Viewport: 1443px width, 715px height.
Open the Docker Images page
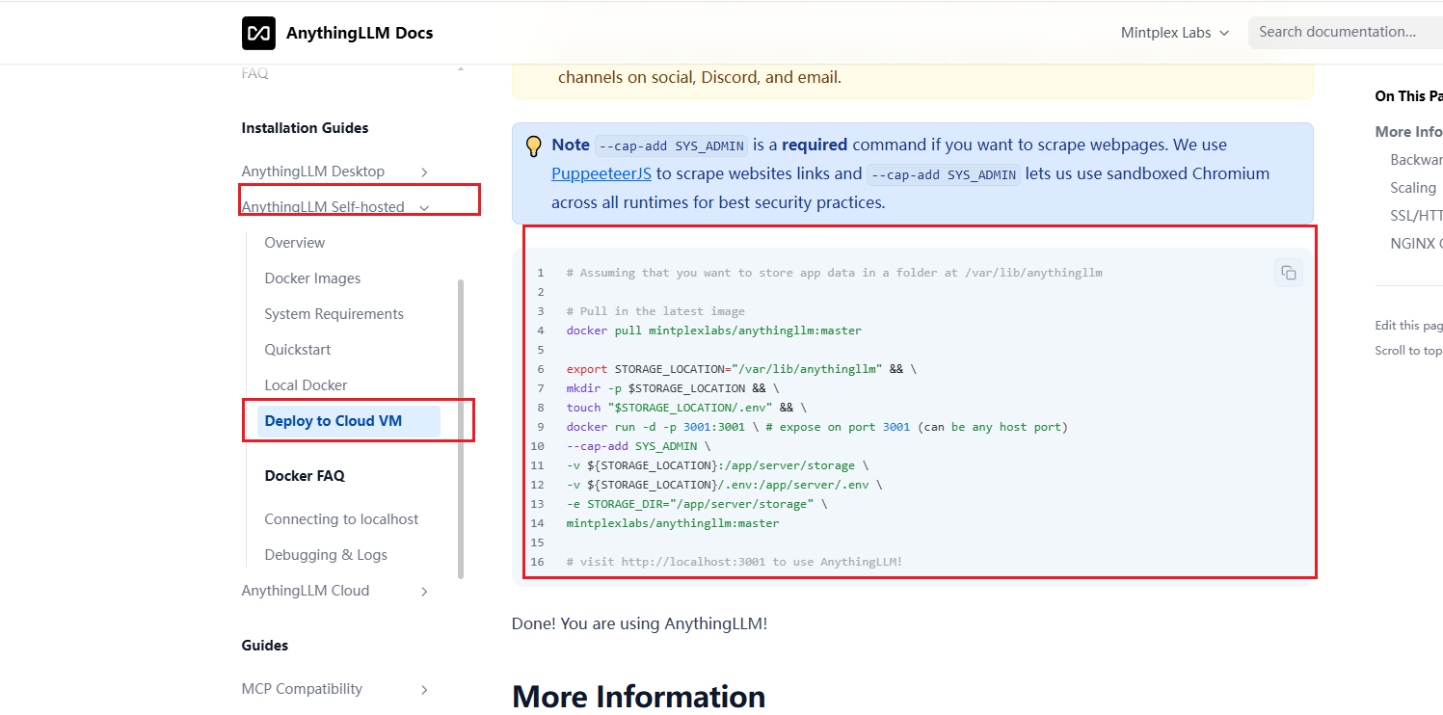[x=312, y=278]
